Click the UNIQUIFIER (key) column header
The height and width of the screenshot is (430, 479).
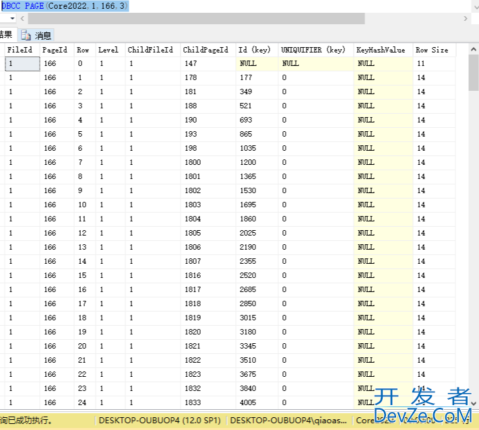tap(316, 50)
